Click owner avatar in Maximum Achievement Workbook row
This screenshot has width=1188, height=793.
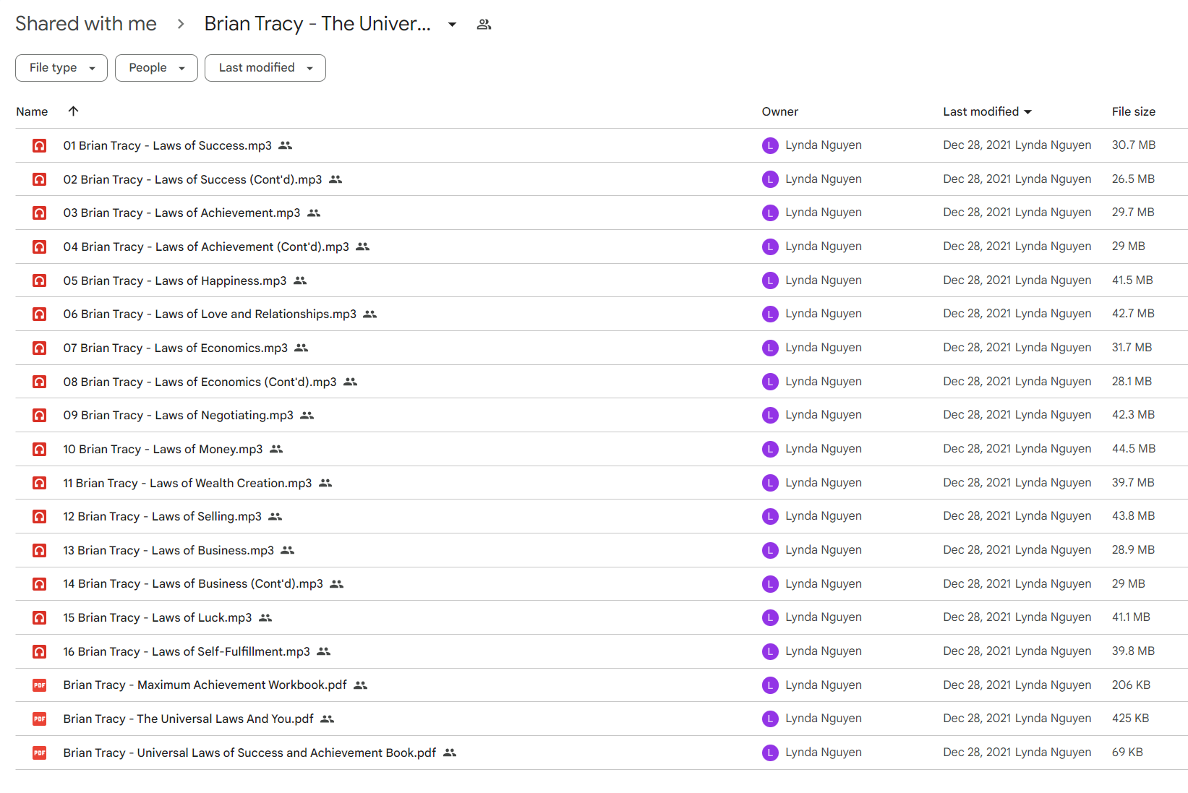point(770,685)
